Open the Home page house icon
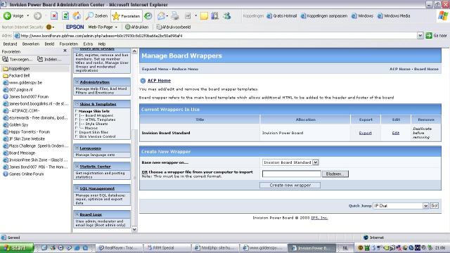450x253 pixels. pos(77,16)
